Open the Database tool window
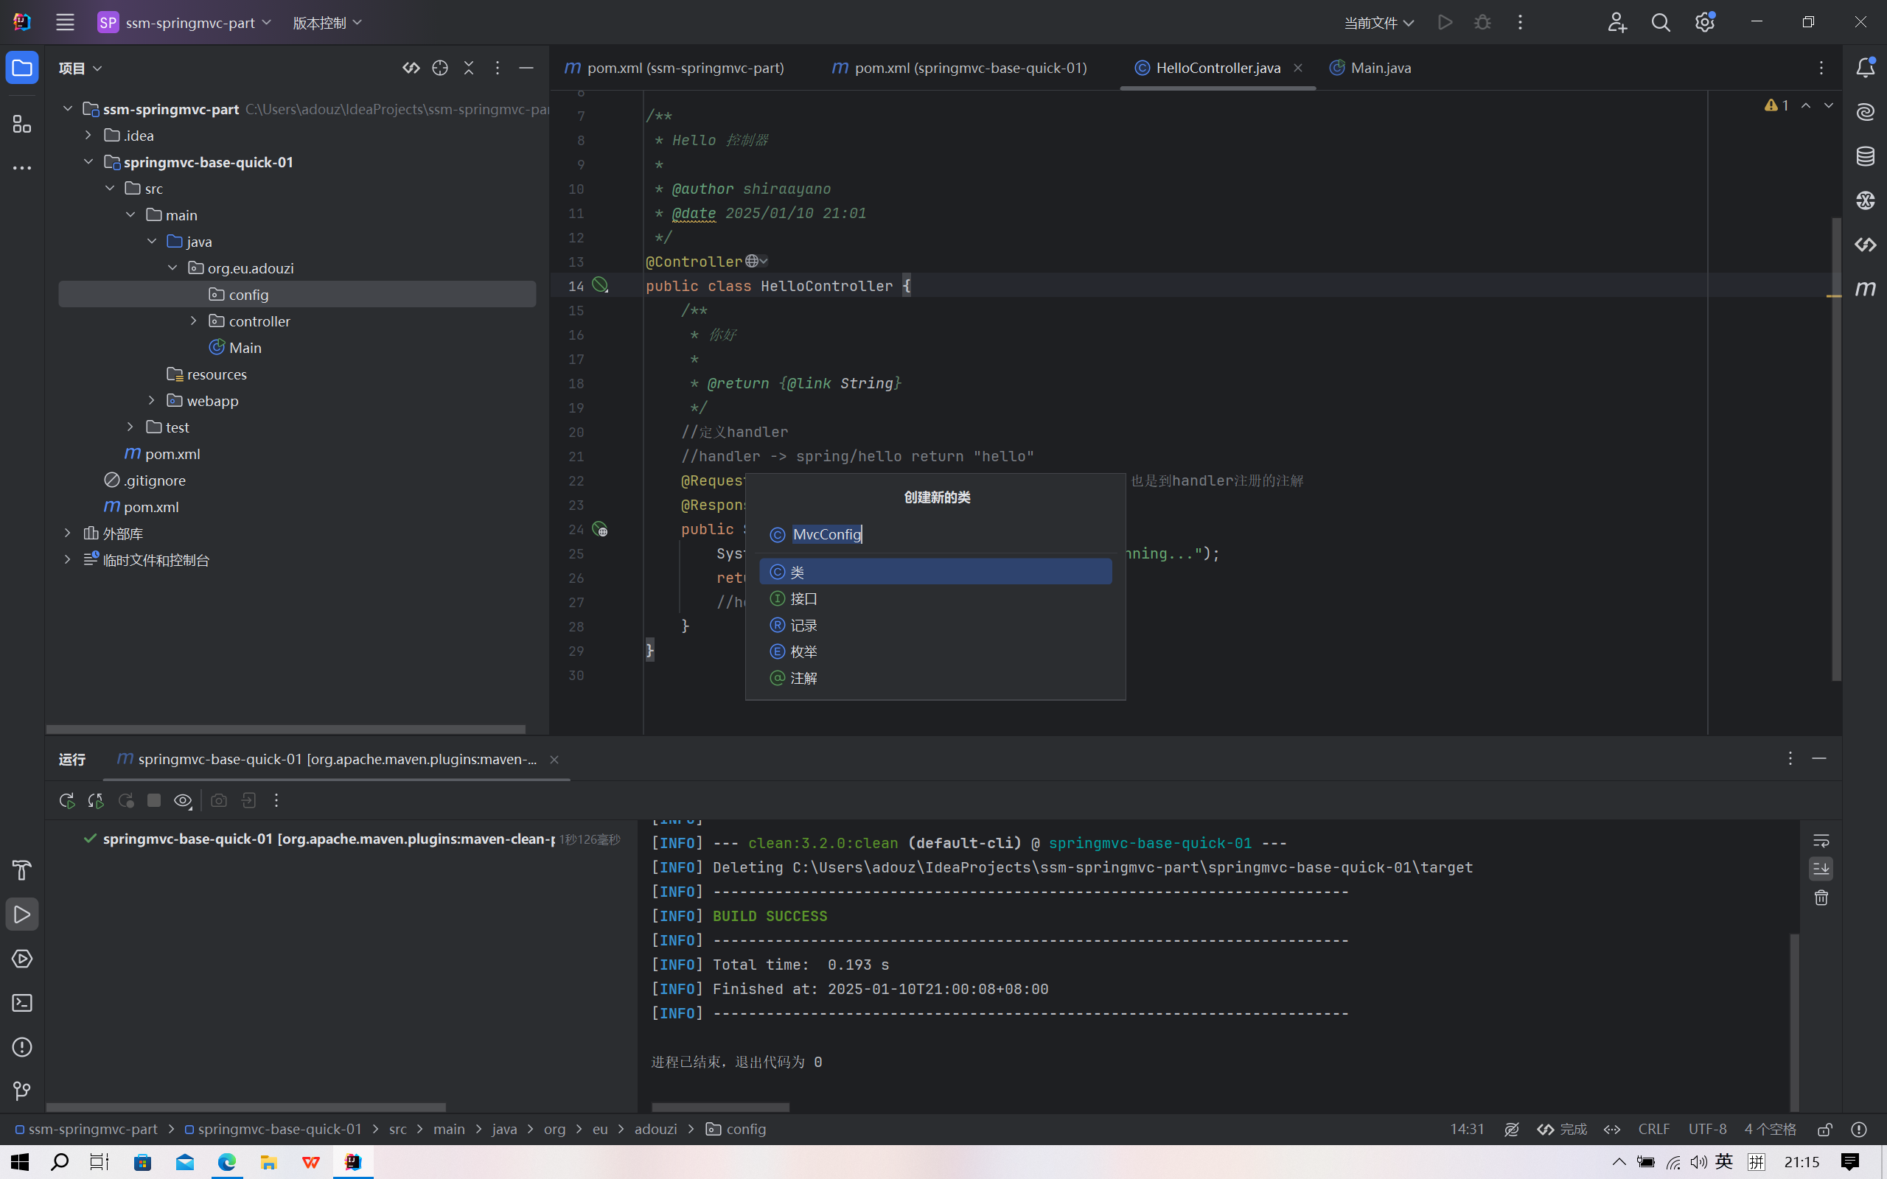This screenshot has height=1179, width=1887. point(1864,157)
